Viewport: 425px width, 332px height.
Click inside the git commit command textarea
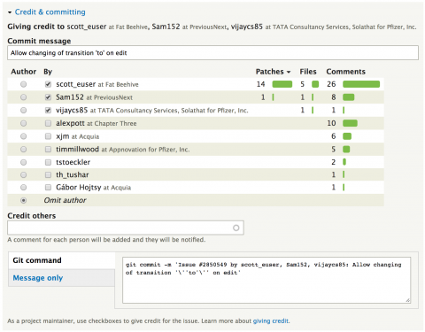tap(267, 280)
